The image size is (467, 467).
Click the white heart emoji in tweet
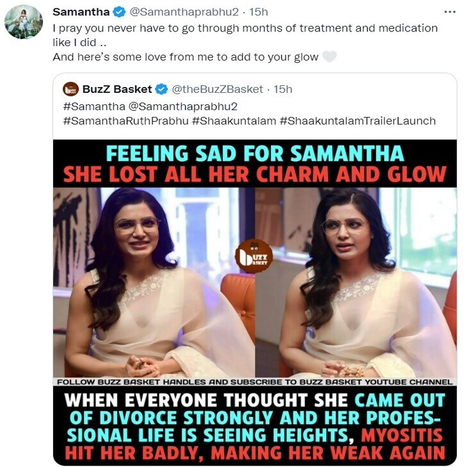[x=329, y=56]
